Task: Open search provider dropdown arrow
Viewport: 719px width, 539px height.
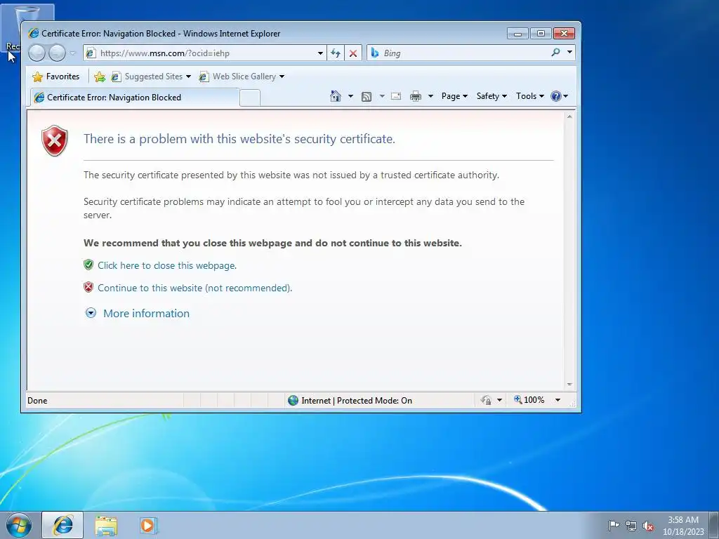Action: pos(569,52)
